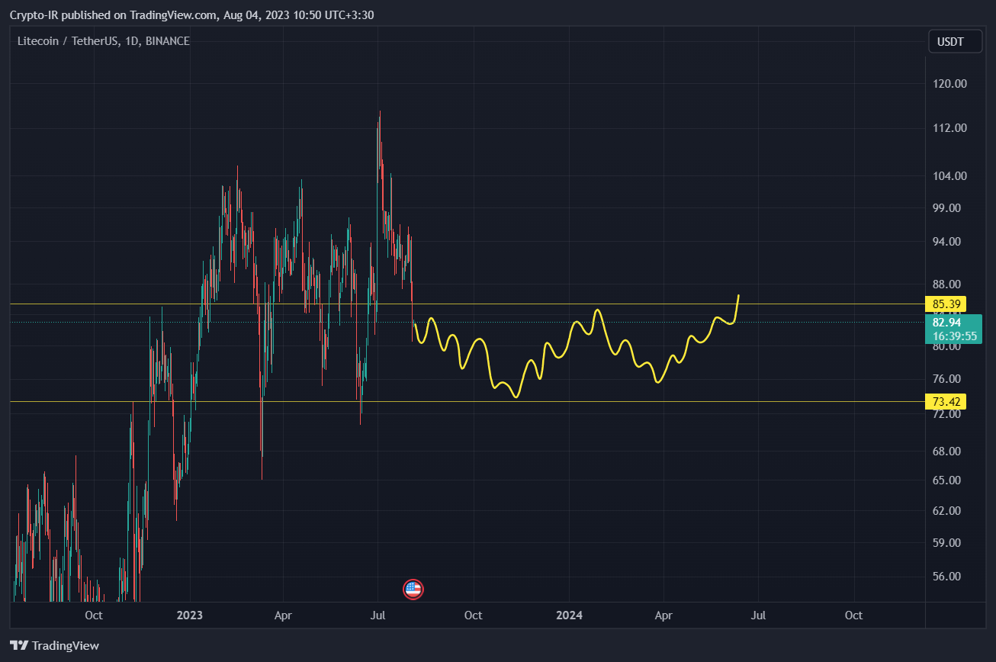Click the Jul label next to 2023 candles
Viewport: 996px width, 662px height.
click(378, 615)
